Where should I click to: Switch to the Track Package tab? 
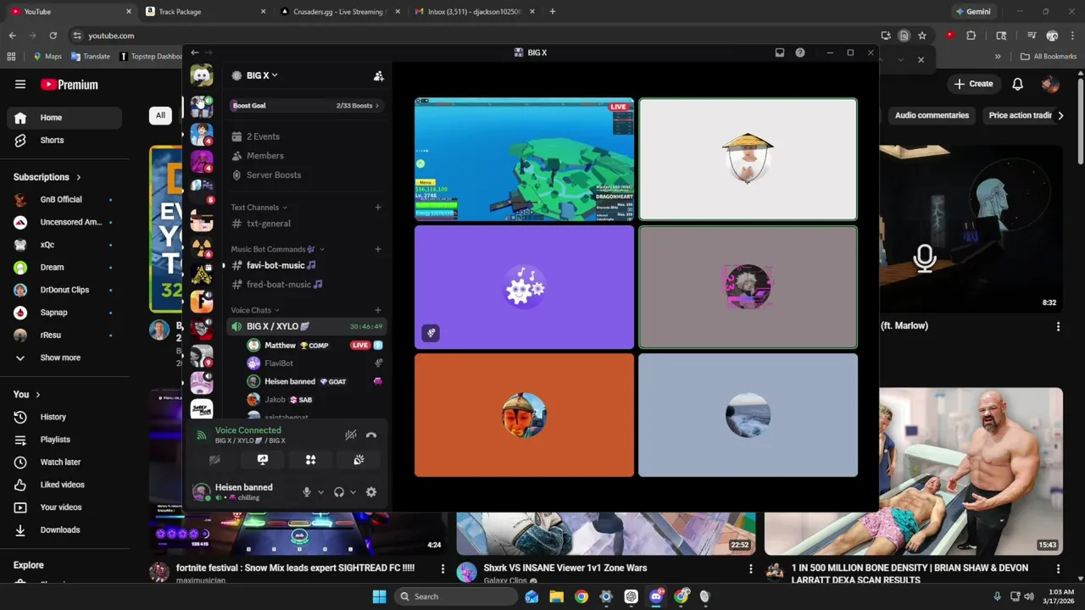pyautogui.click(x=205, y=12)
